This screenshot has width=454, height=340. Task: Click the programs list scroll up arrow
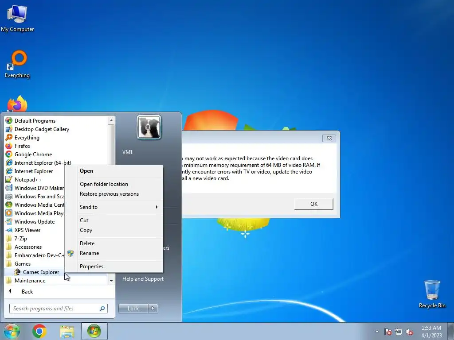(x=111, y=120)
